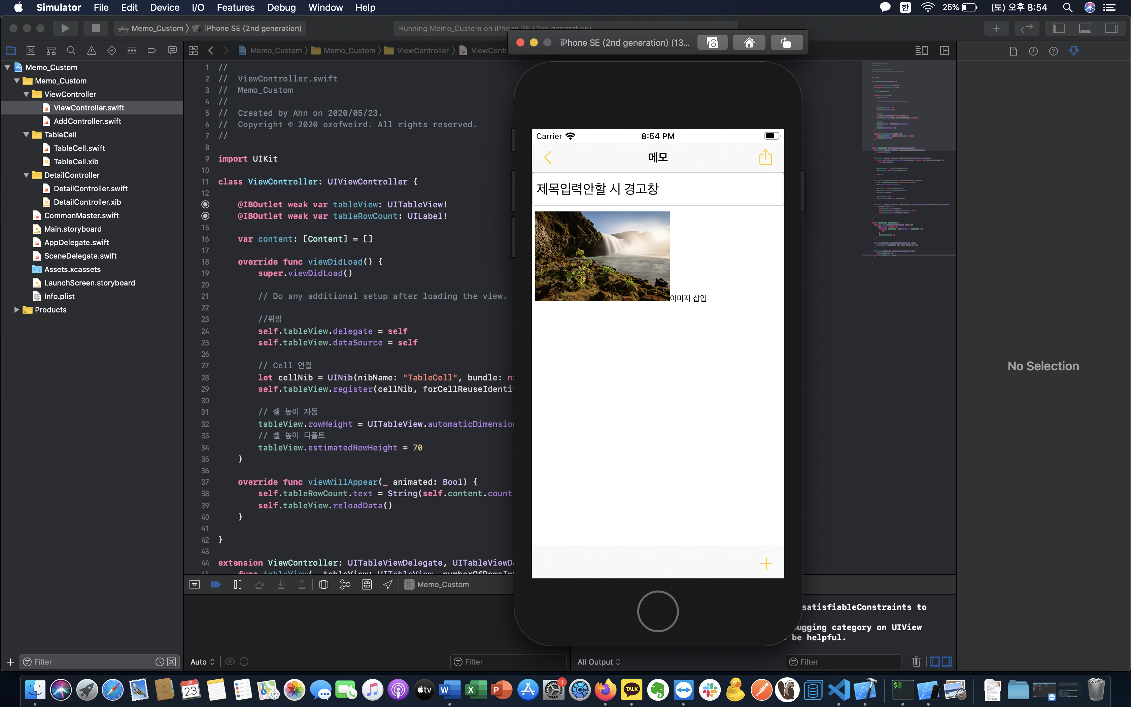
Task: Open the Window menu
Action: tap(325, 7)
